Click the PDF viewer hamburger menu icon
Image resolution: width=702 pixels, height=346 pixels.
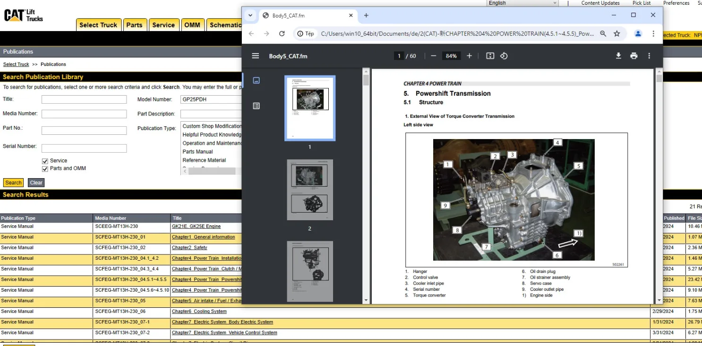tap(256, 56)
